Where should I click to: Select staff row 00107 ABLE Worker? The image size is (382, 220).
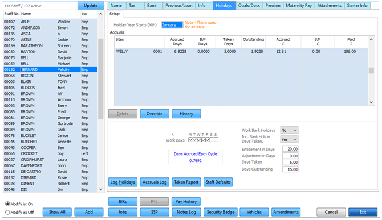(50, 22)
